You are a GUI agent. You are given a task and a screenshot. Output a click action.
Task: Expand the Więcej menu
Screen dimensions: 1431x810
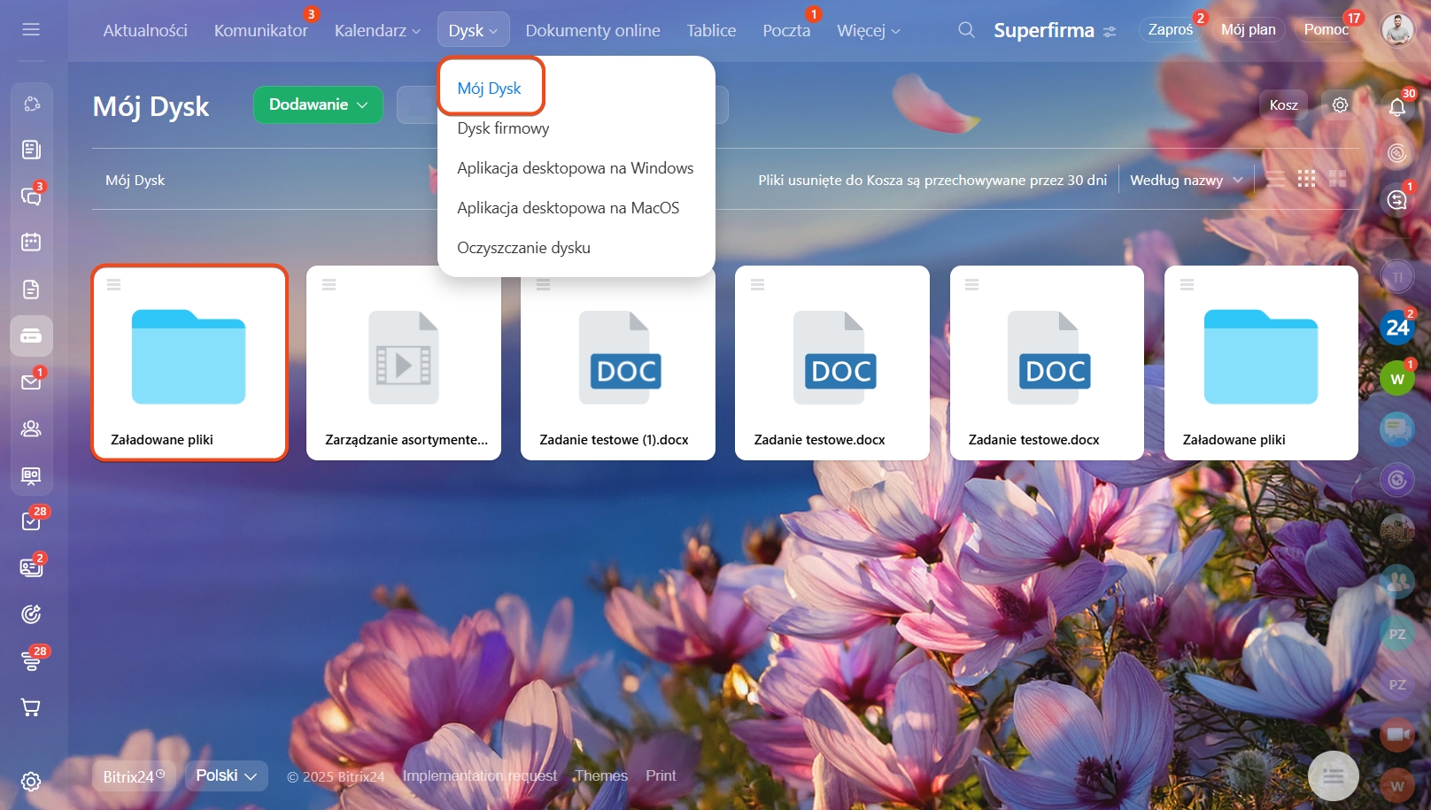point(869,30)
